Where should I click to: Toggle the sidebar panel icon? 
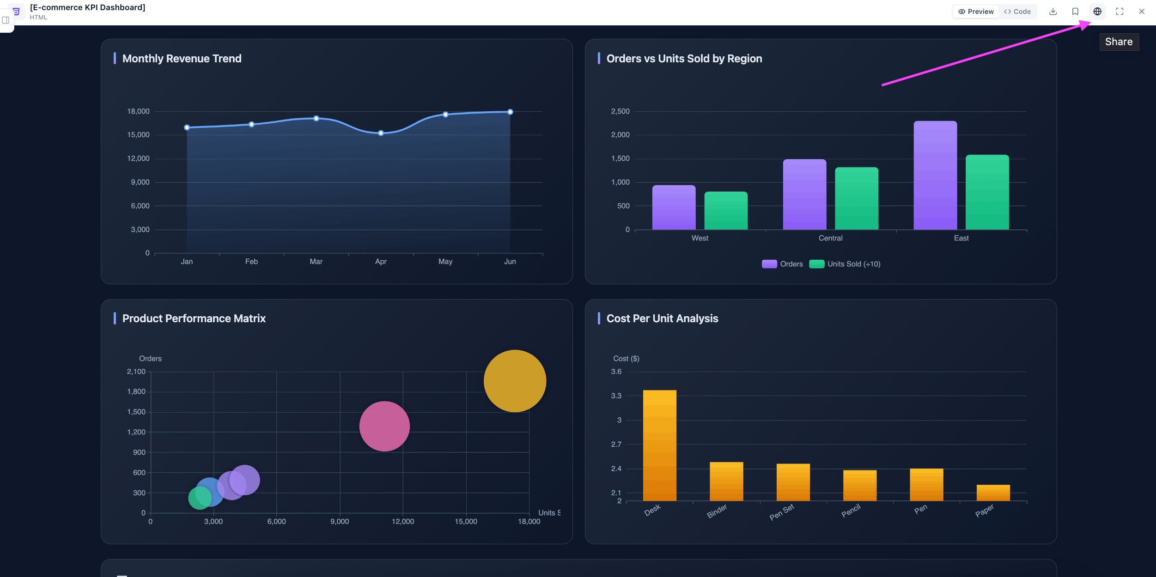pyautogui.click(x=6, y=20)
